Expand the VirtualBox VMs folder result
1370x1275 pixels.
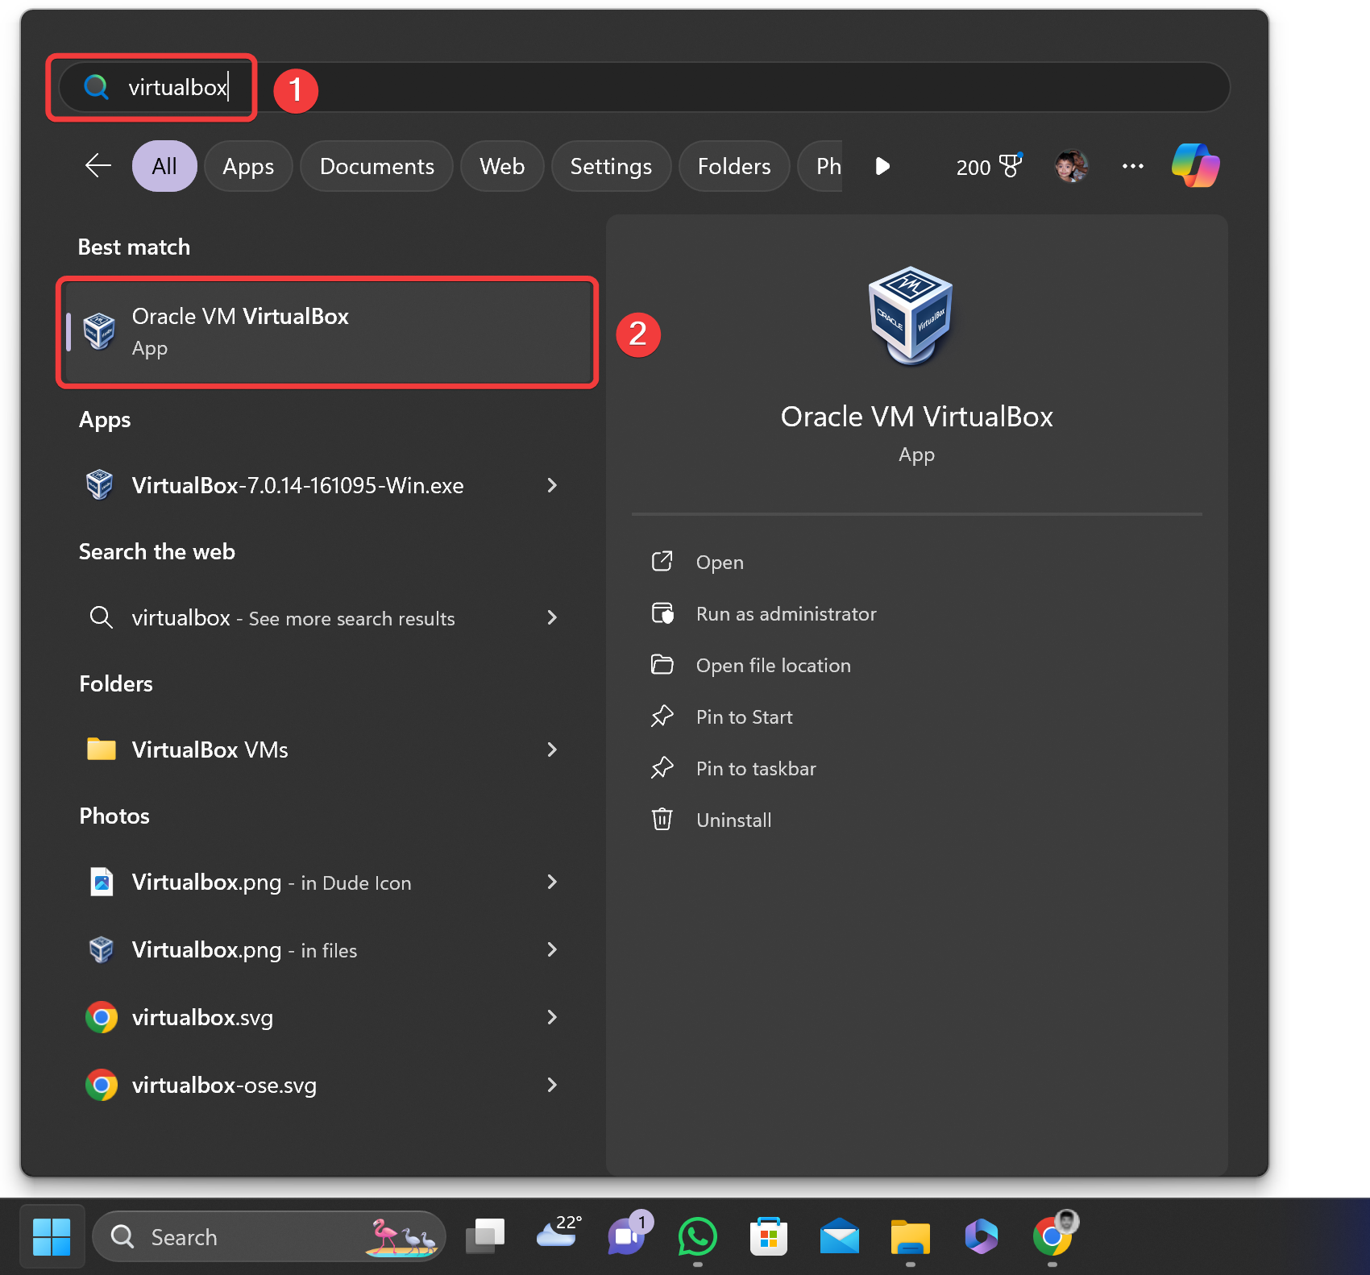pyautogui.click(x=552, y=750)
